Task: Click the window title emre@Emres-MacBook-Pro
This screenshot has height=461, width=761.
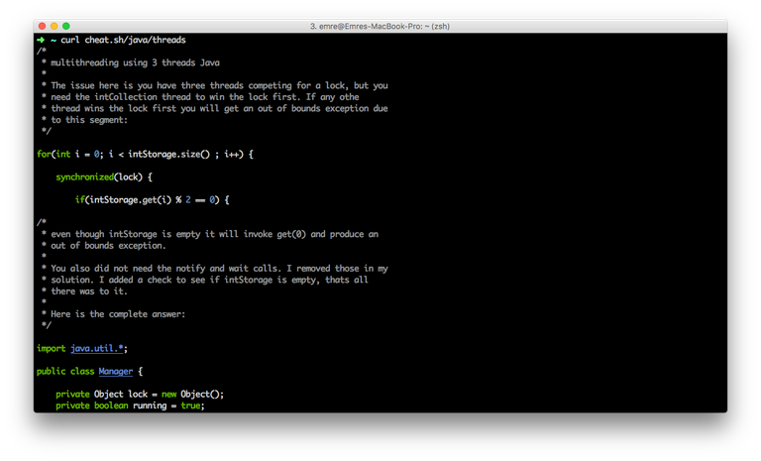Action: pyautogui.click(x=380, y=25)
